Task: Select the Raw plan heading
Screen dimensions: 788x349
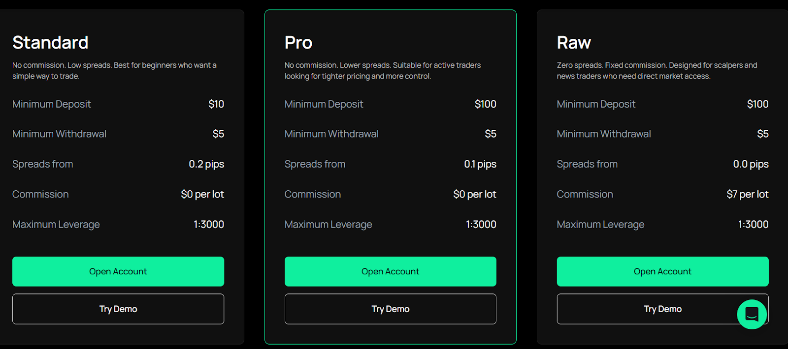Action: 574,43
